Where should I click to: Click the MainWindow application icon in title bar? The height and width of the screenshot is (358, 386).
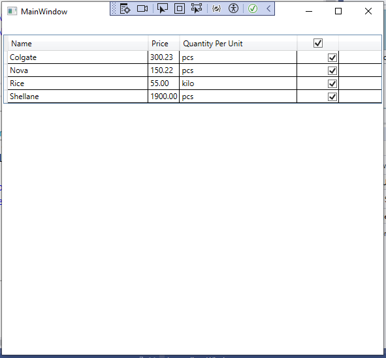click(x=12, y=11)
